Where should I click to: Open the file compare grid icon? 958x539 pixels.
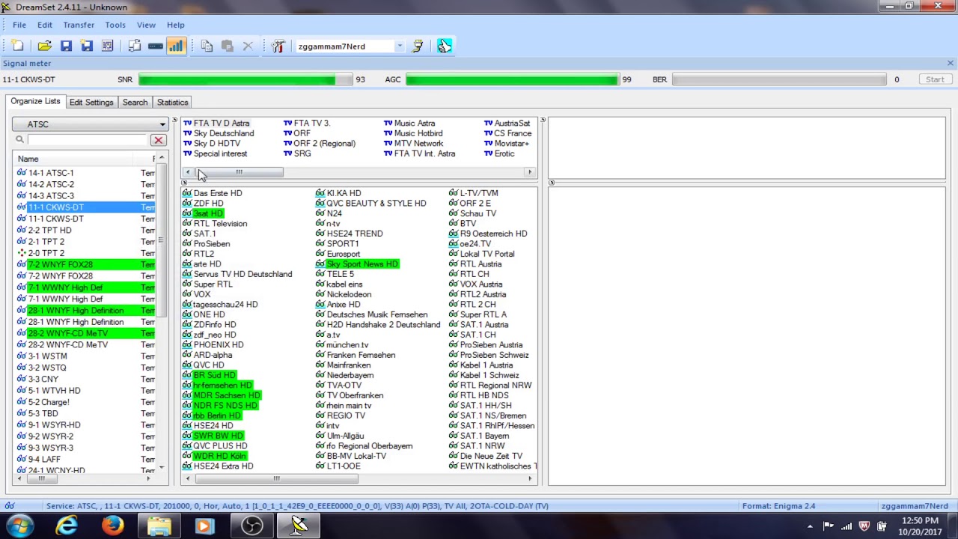pyautogui.click(x=108, y=46)
